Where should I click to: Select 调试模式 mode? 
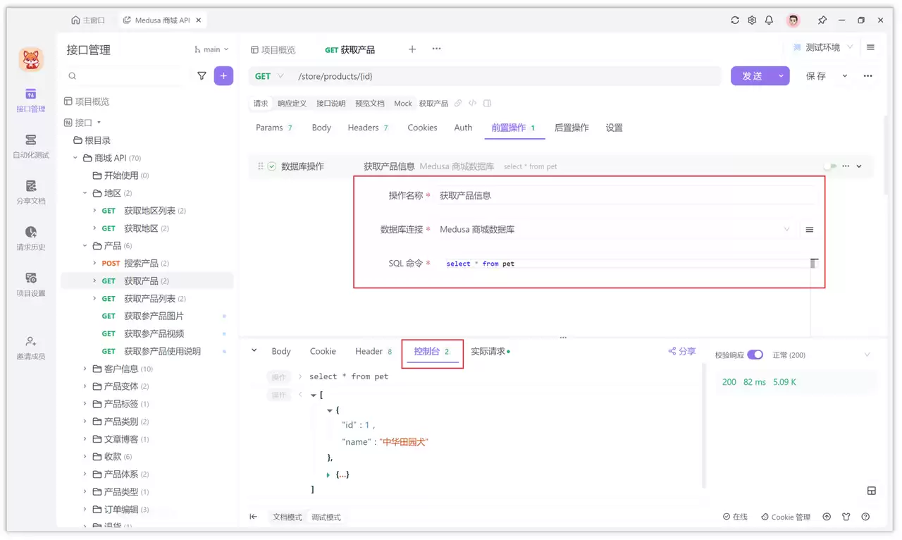(x=326, y=517)
